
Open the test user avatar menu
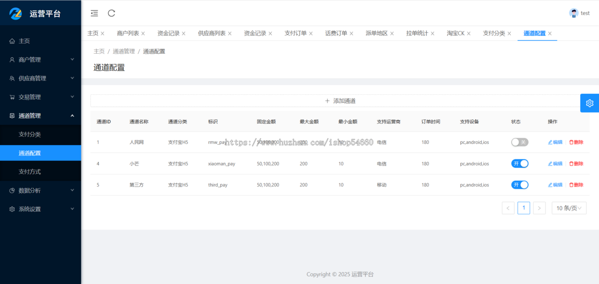coord(580,13)
